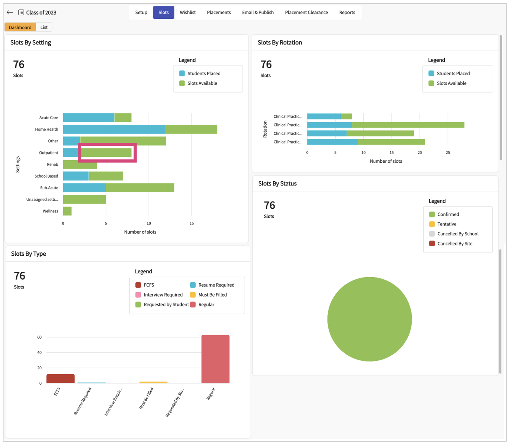Image resolution: width=509 pixels, height=444 pixels.
Task: Click the highlighted Outpatient slots available bar
Action: pos(106,153)
